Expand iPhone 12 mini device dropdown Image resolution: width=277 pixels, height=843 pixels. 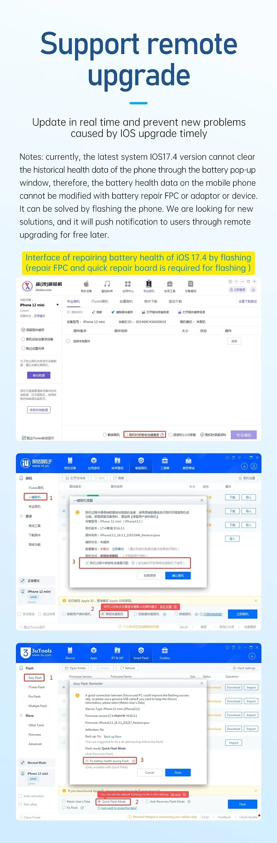(57, 305)
